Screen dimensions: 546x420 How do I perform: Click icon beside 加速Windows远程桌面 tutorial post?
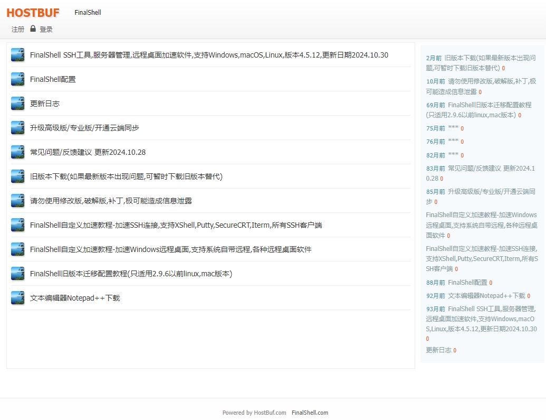point(18,249)
